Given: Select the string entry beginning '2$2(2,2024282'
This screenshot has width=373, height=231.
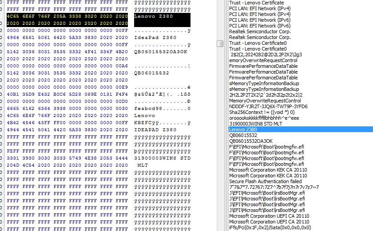Looking at the screenshot, I should tap(266, 55).
